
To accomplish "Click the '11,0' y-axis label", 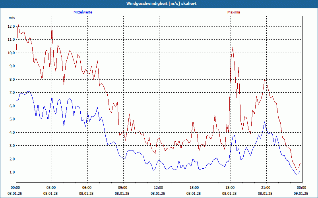I will coord(11,40).
